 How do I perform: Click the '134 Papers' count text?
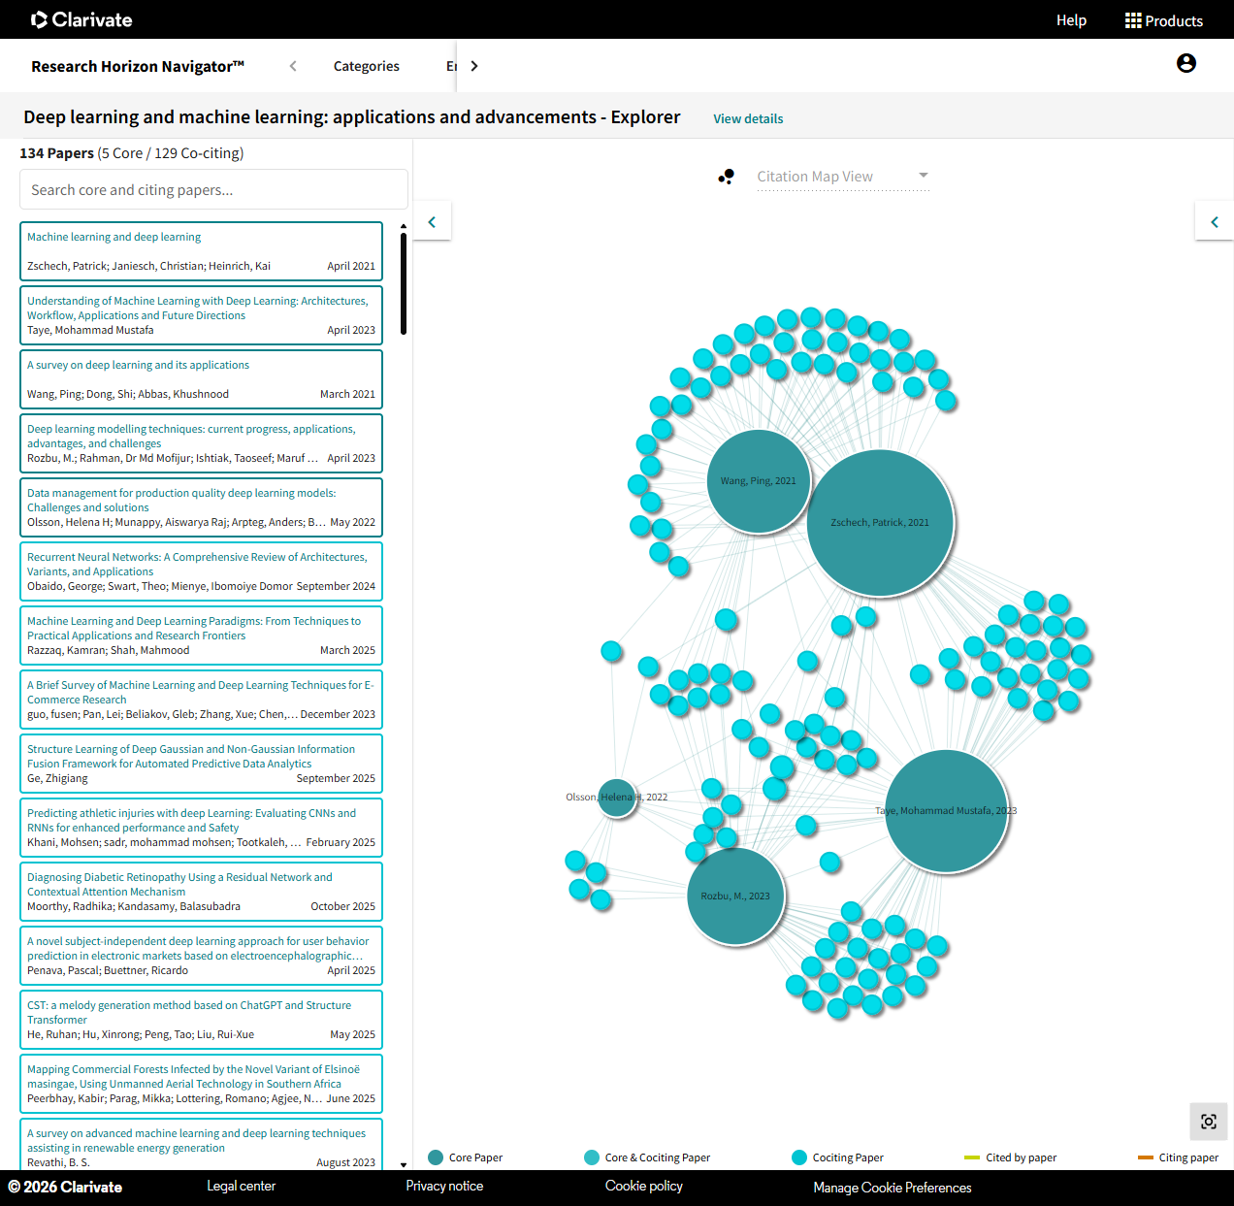56,153
